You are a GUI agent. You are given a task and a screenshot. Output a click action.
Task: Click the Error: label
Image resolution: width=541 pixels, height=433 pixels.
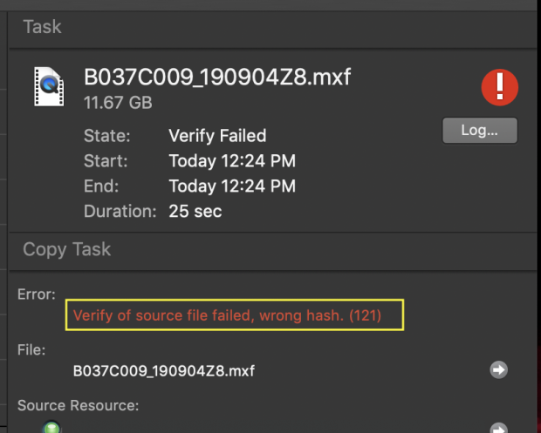37,294
